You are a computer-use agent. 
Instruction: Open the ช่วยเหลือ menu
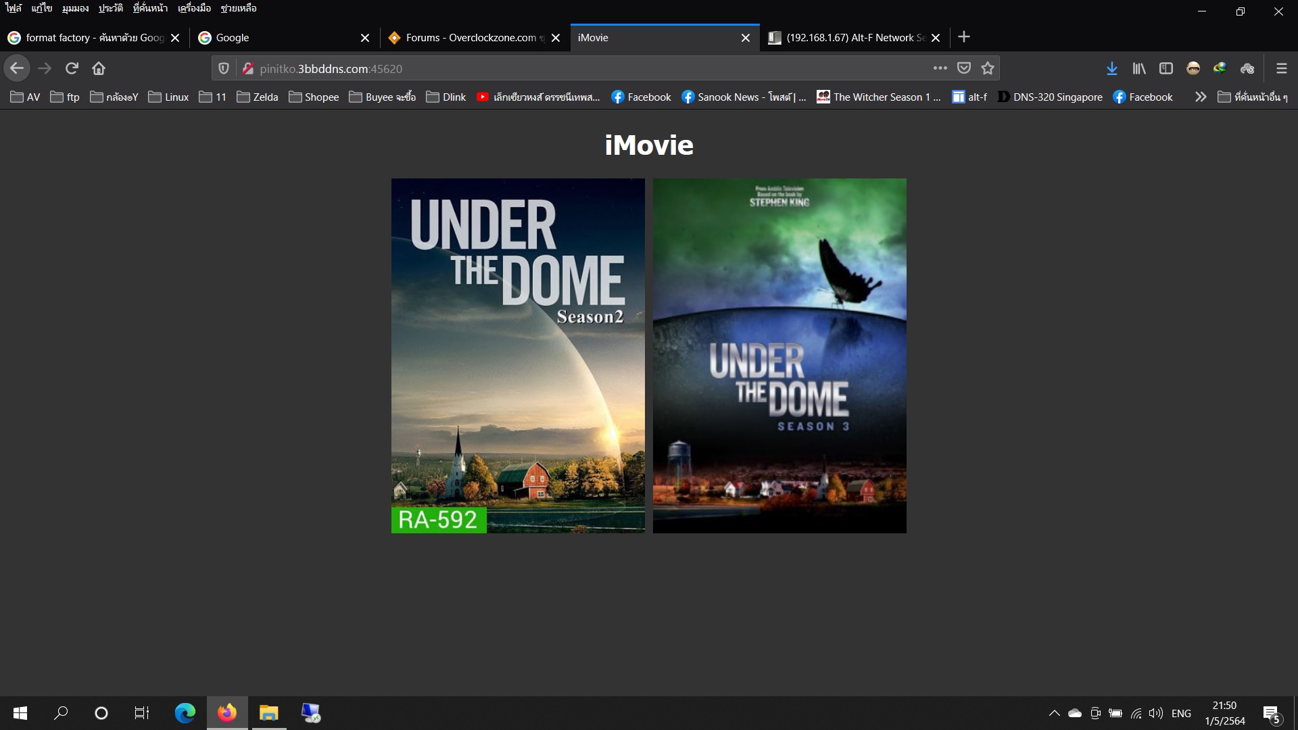point(239,8)
